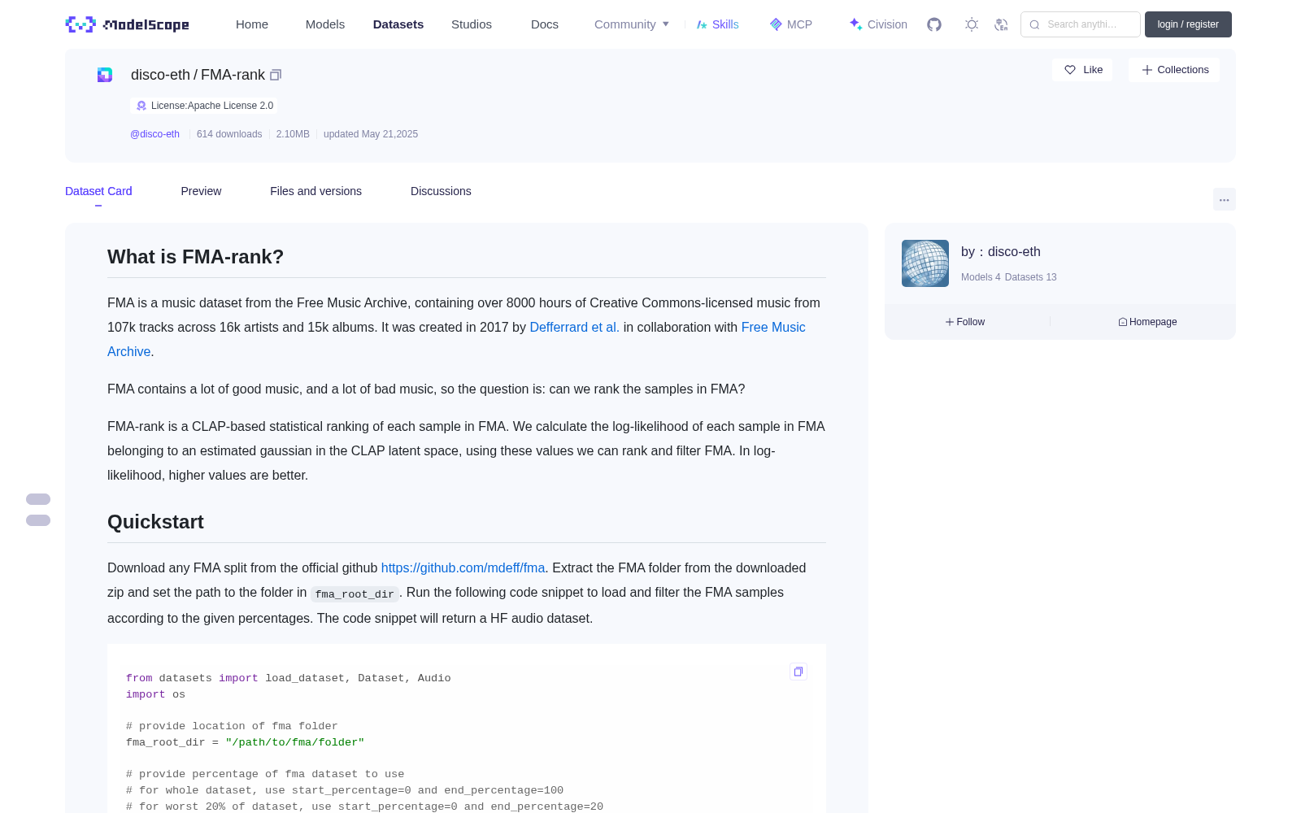Image resolution: width=1301 pixels, height=813 pixels.
Task: Open Civision in navigation
Action: (x=878, y=24)
